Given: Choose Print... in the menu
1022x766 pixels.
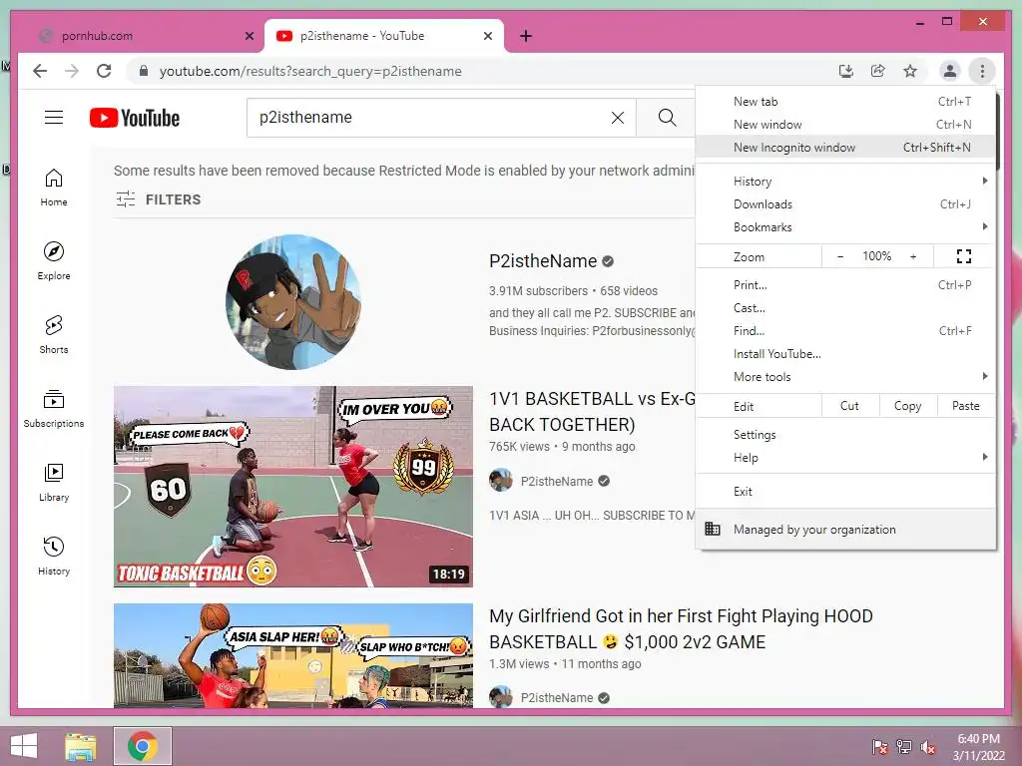Looking at the screenshot, I should (x=845, y=284).
